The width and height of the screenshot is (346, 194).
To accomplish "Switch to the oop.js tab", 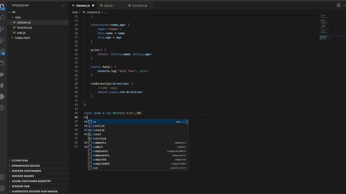I will pos(108,5).
